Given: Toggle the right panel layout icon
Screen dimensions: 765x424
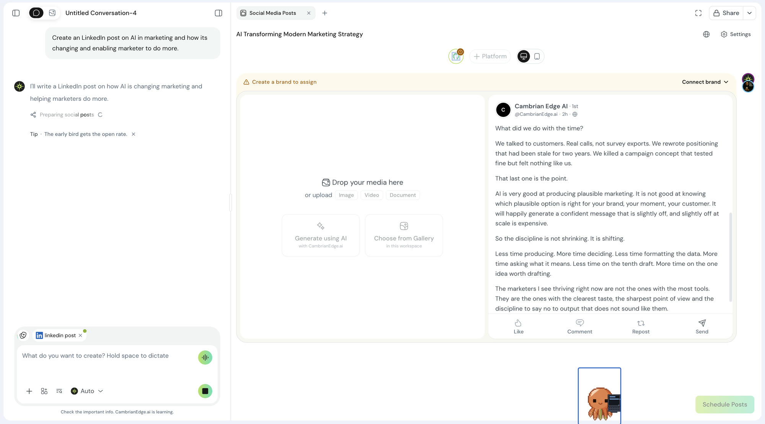Looking at the screenshot, I should 218,13.
